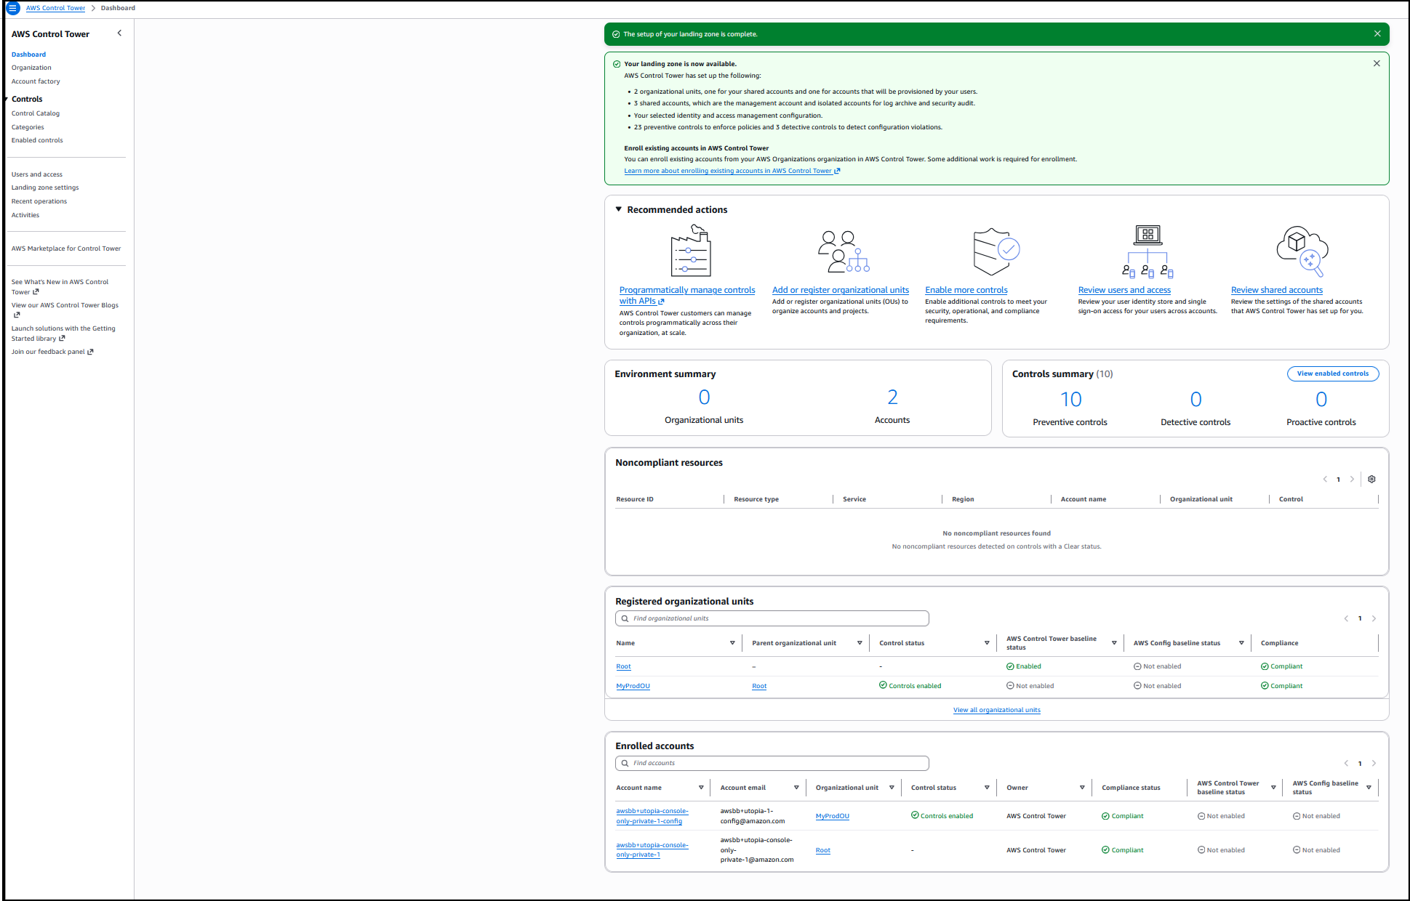Dismiss the green setup complete banner
This screenshot has height=901, width=1410.
coord(1377,34)
